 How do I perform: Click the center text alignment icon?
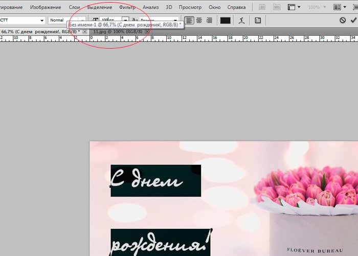[x=199, y=20]
